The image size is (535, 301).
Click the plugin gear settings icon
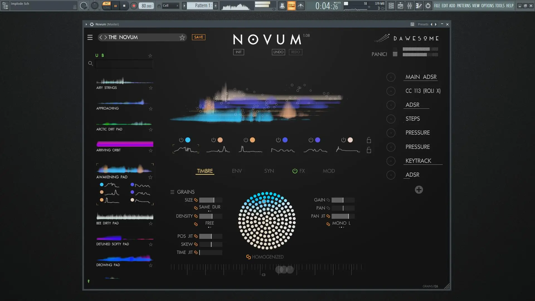[x=92, y=24]
